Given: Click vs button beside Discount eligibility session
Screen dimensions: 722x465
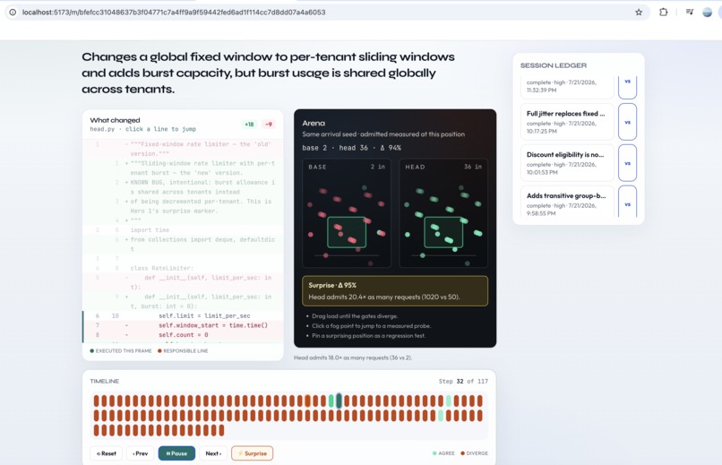Looking at the screenshot, I should pyautogui.click(x=627, y=163).
